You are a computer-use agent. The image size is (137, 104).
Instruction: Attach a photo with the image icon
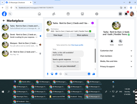[52, 74]
